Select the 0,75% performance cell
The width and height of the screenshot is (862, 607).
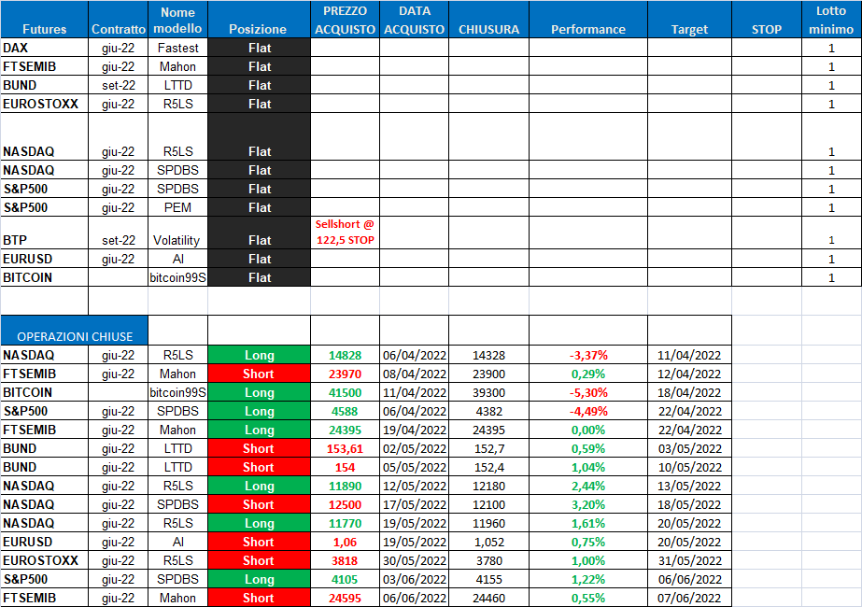pos(588,543)
